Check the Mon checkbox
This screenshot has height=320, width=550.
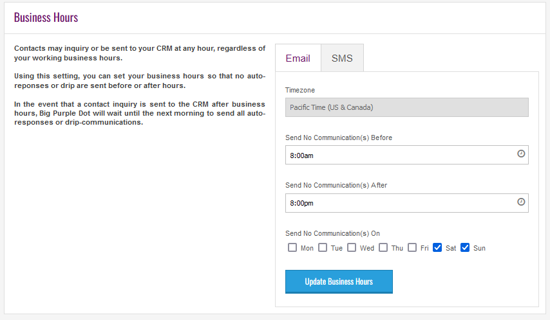(x=292, y=247)
